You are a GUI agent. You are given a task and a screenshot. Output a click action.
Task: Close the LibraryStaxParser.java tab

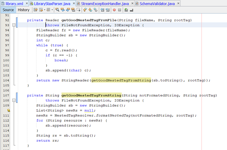[x=74, y=3]
